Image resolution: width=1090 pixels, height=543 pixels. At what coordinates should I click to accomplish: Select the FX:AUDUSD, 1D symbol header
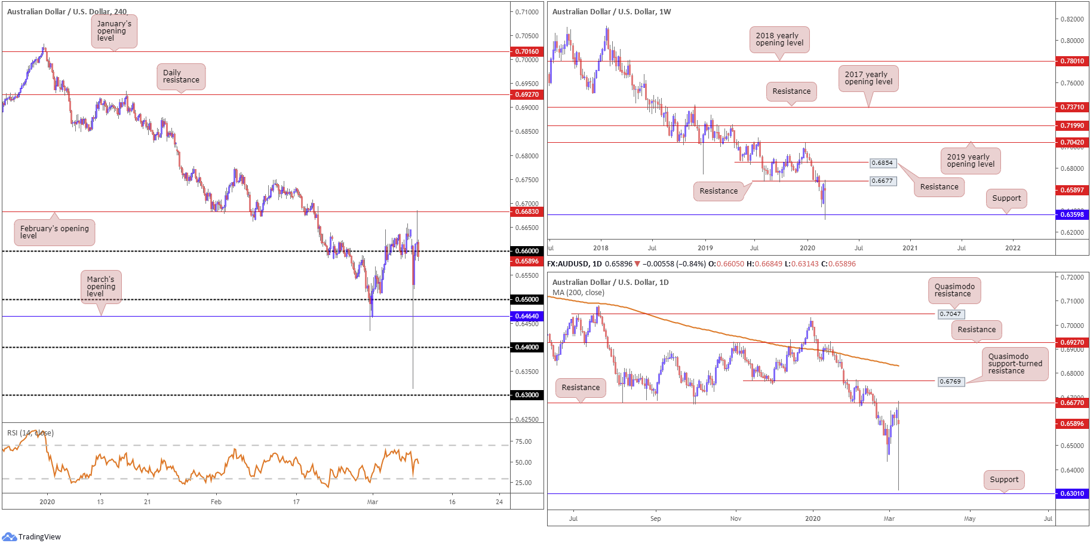(x=575, y=263)
